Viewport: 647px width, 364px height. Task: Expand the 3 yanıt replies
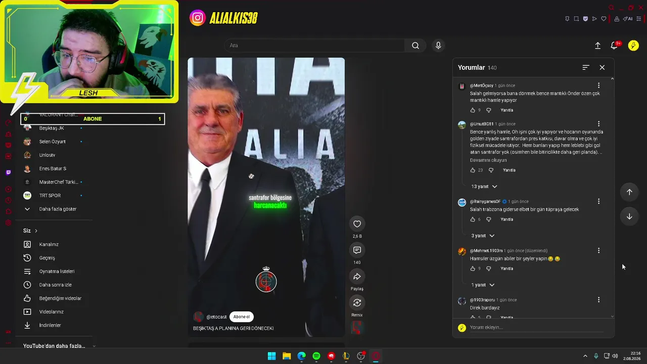[483, 236]
